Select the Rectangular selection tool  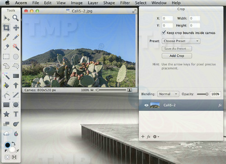(6, 56)
